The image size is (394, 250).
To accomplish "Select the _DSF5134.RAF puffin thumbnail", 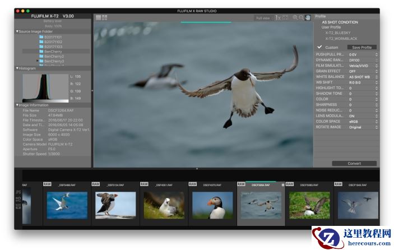I will pos(115,205).
